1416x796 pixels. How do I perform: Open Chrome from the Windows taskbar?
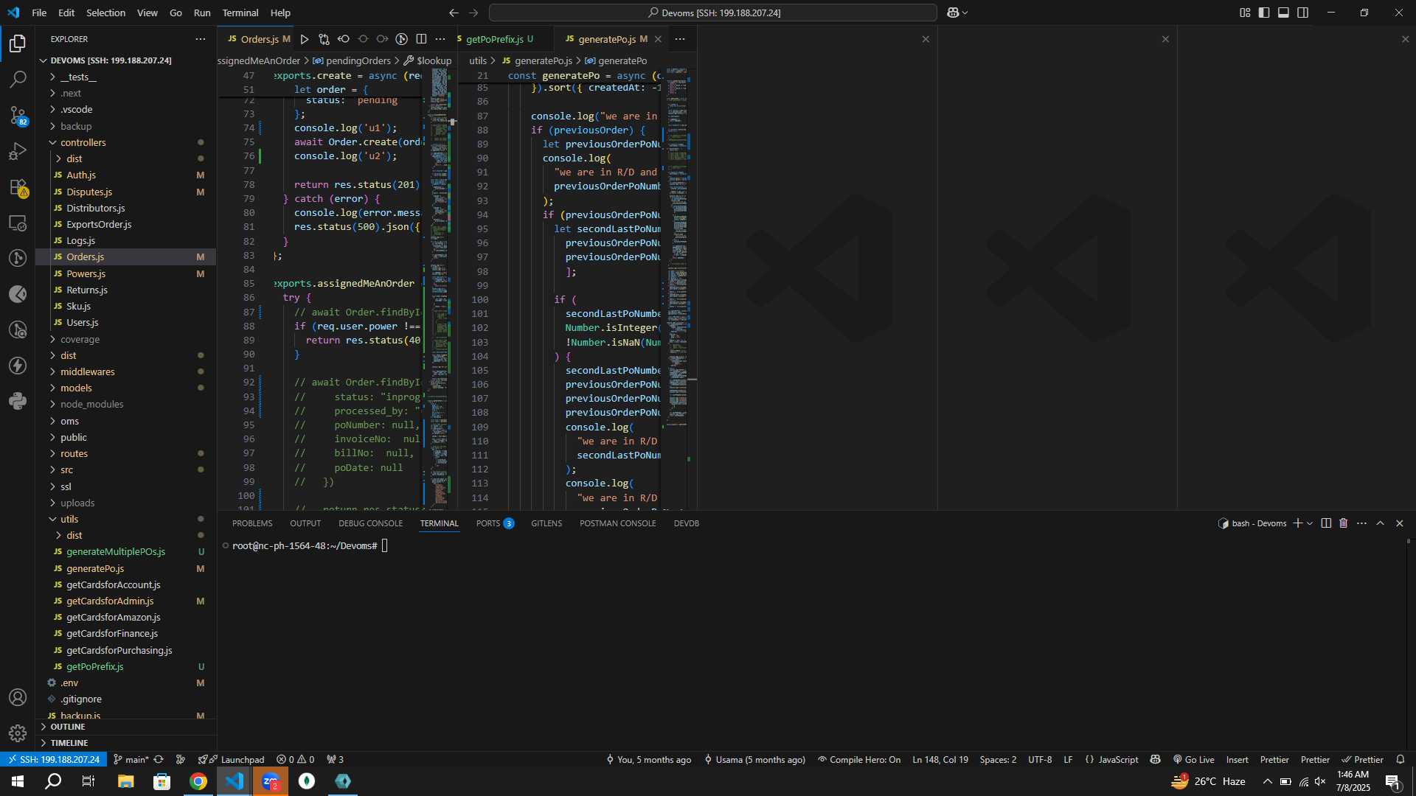[198, 781]
